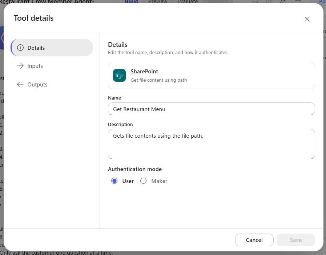
Task: Click the Inputs right-arrow icon
Action: [20, 66]
